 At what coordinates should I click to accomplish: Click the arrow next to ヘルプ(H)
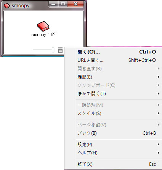click(x=159, y=153)
